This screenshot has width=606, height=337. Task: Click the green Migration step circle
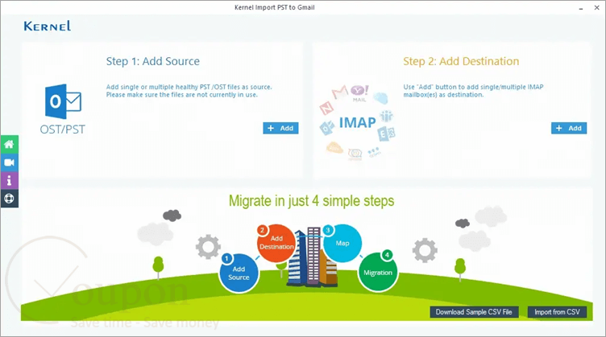[378, 272]
